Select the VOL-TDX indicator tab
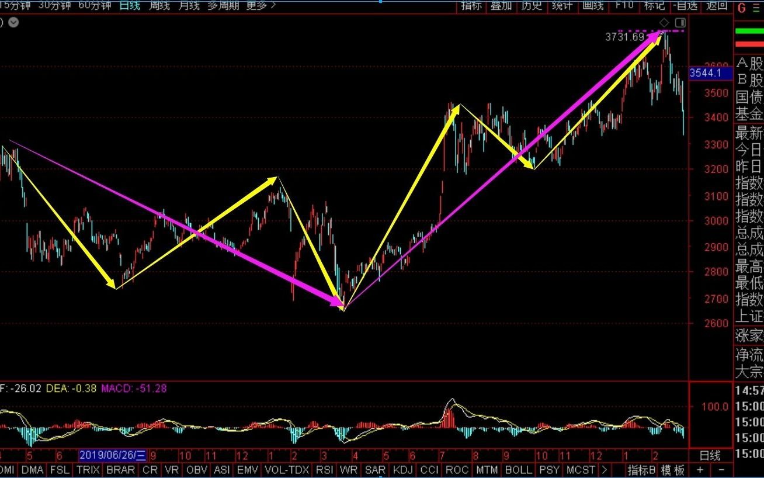The height and width of the screenshot is (478, 764). (x=287, y=470)
